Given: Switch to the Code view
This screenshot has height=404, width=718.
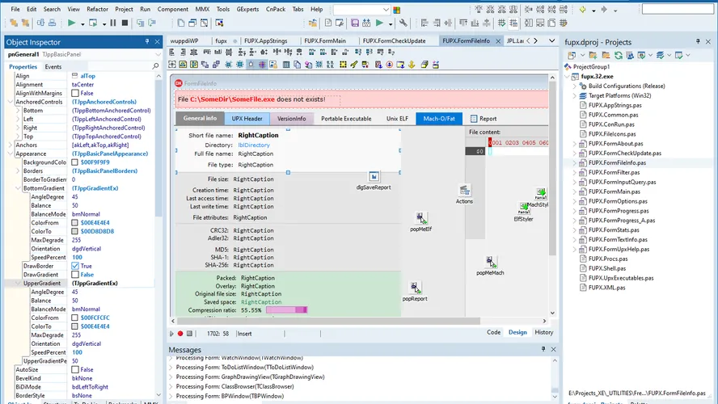Looking at the screenshot, I should (x=493, y=332).
